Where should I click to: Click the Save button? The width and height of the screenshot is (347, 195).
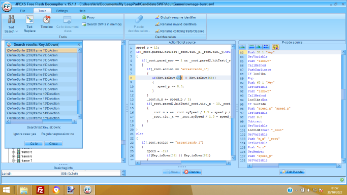click(x=172, y=172)
